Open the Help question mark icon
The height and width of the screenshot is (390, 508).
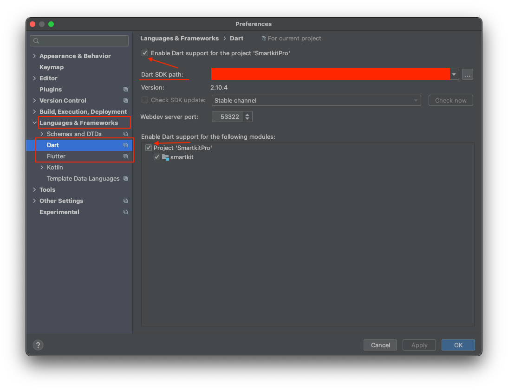point(38,345)
